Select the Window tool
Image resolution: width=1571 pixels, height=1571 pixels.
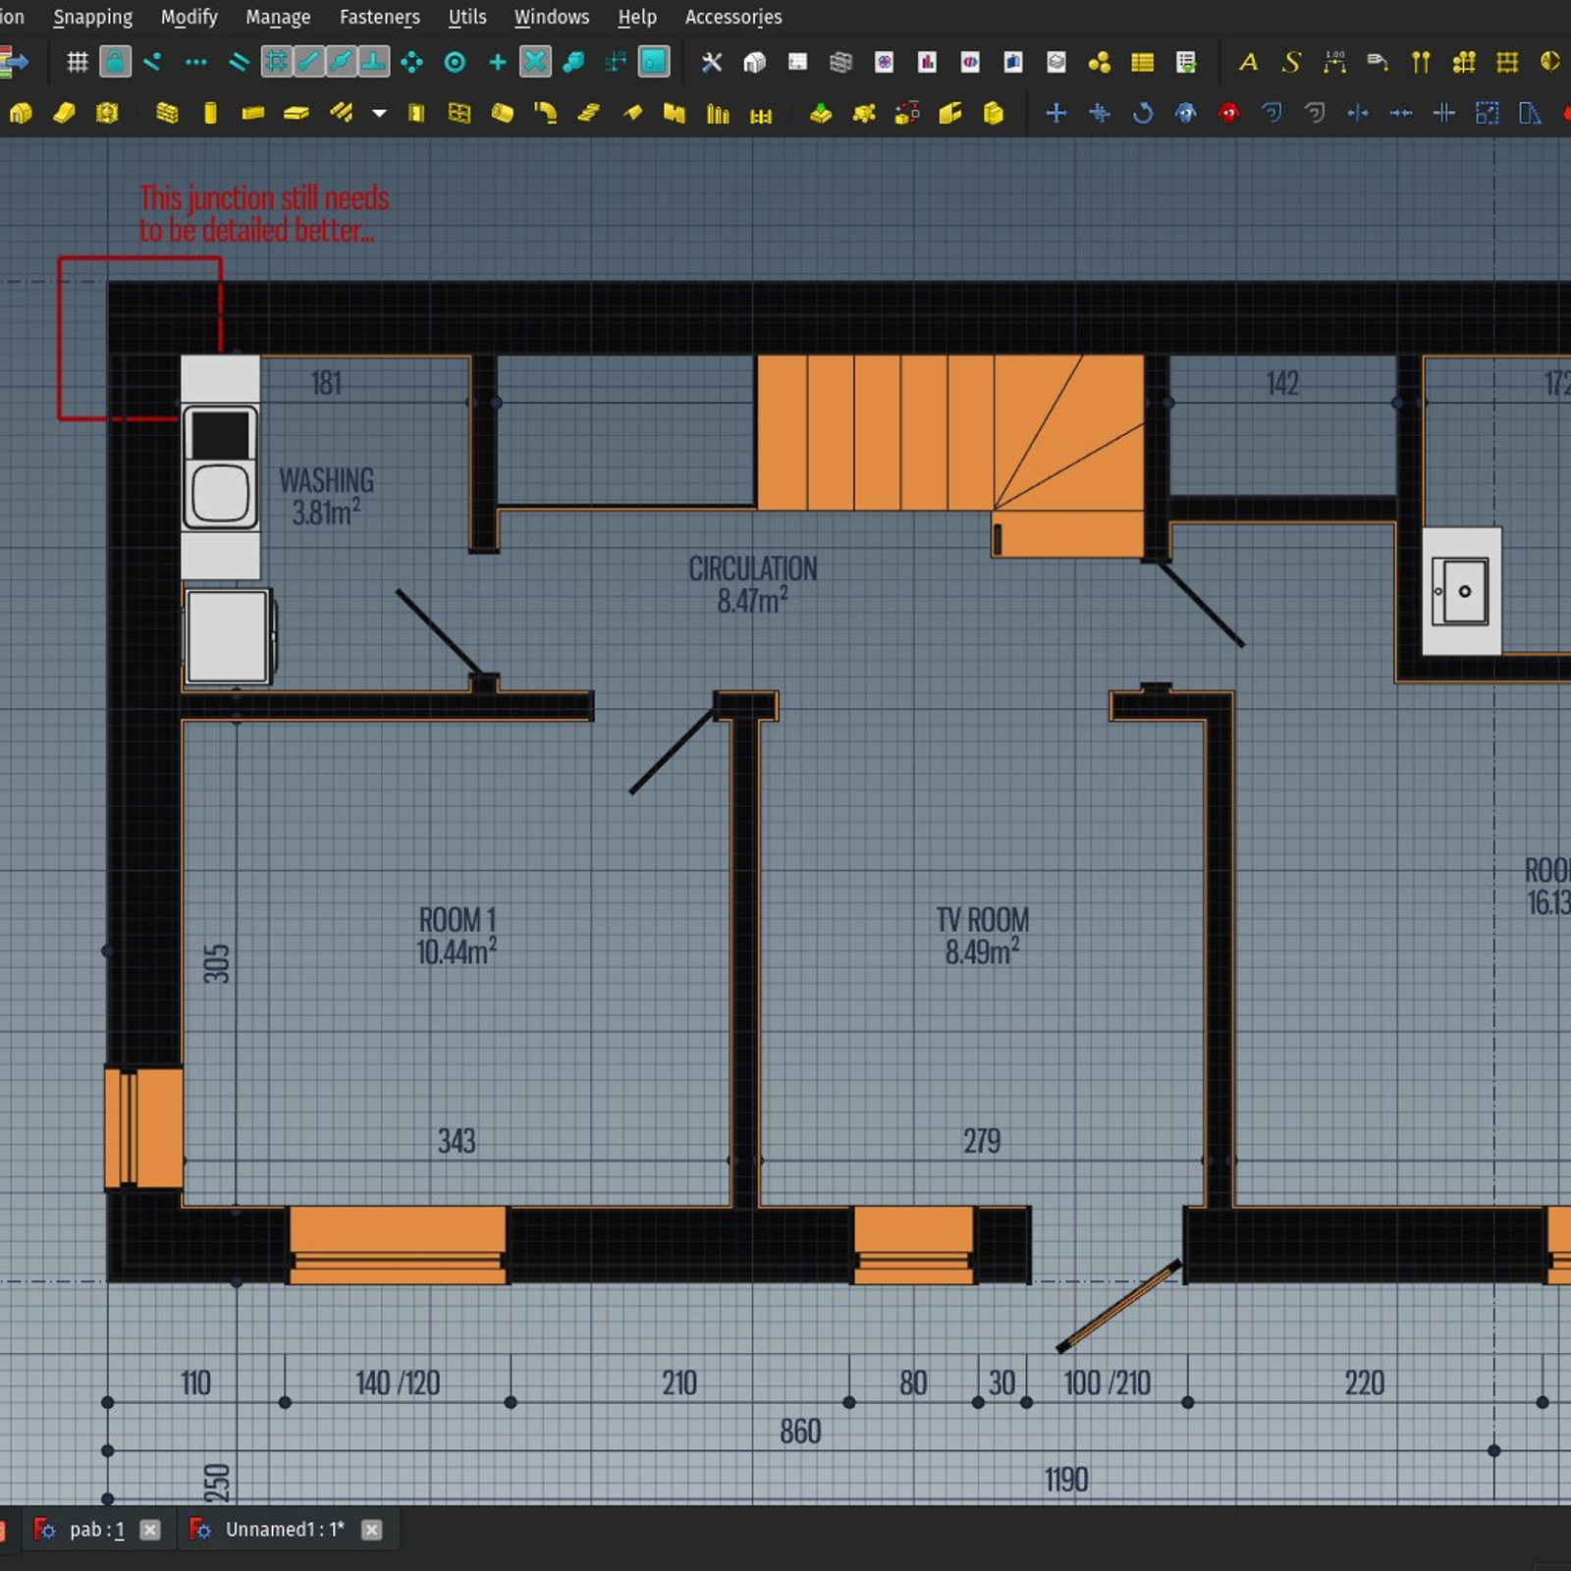pos(459,113)
